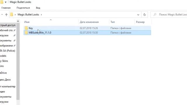Open Загрузки under this computer
The height and width of the screenshot is (105, 187).
click(4, 102)
